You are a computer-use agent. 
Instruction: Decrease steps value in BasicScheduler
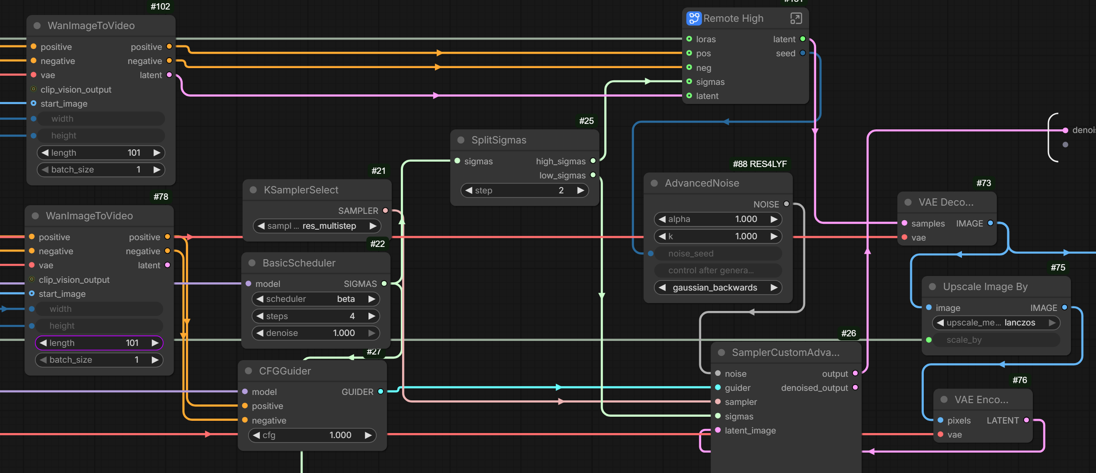260,316
